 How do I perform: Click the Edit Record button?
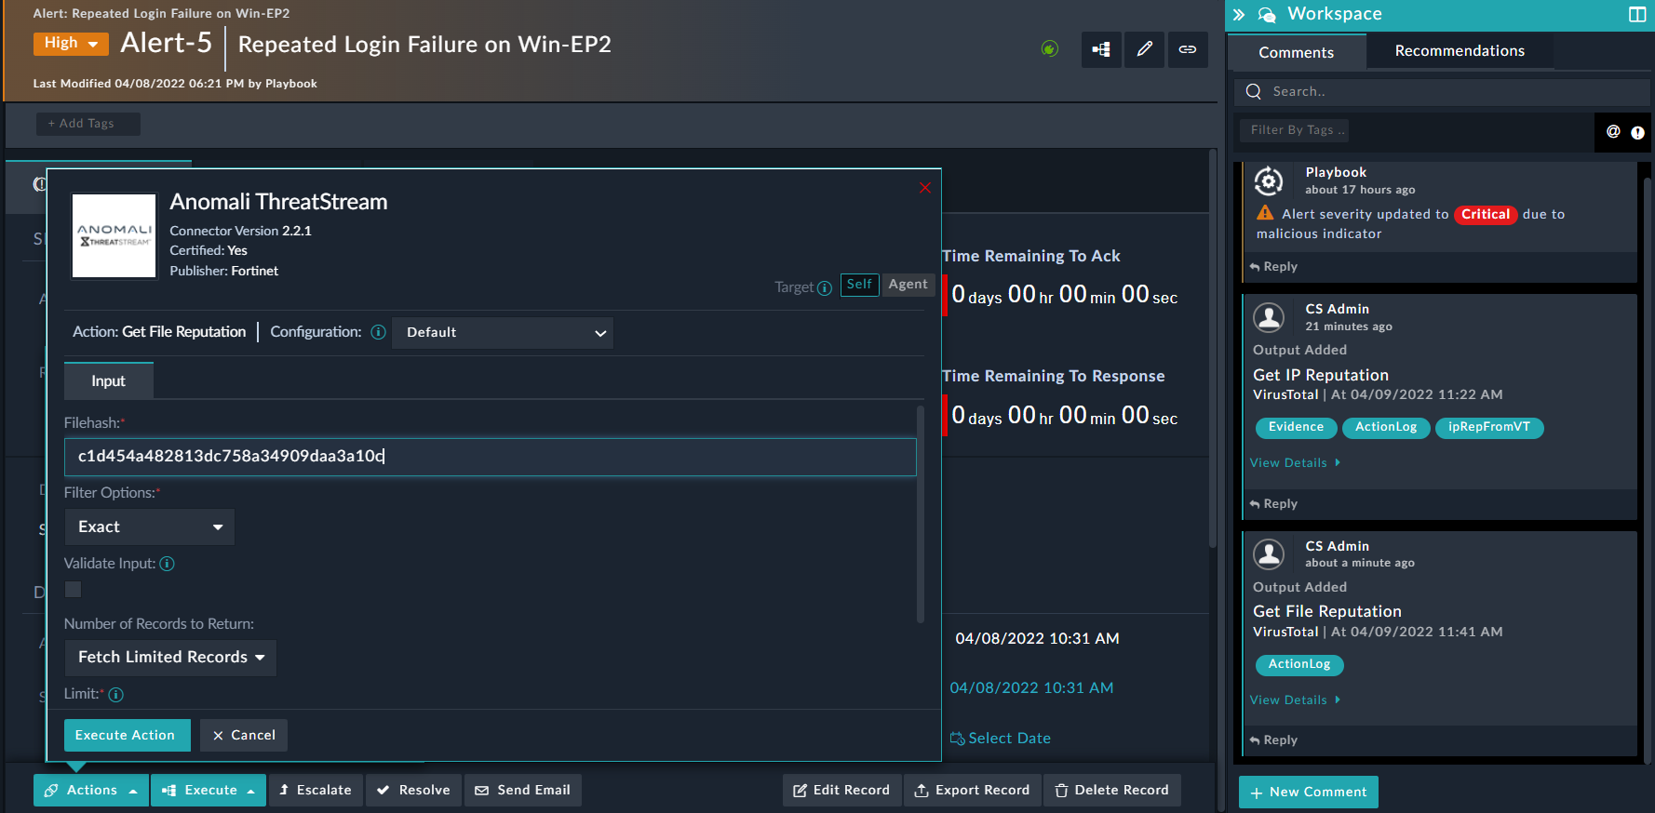click(841, 791)
